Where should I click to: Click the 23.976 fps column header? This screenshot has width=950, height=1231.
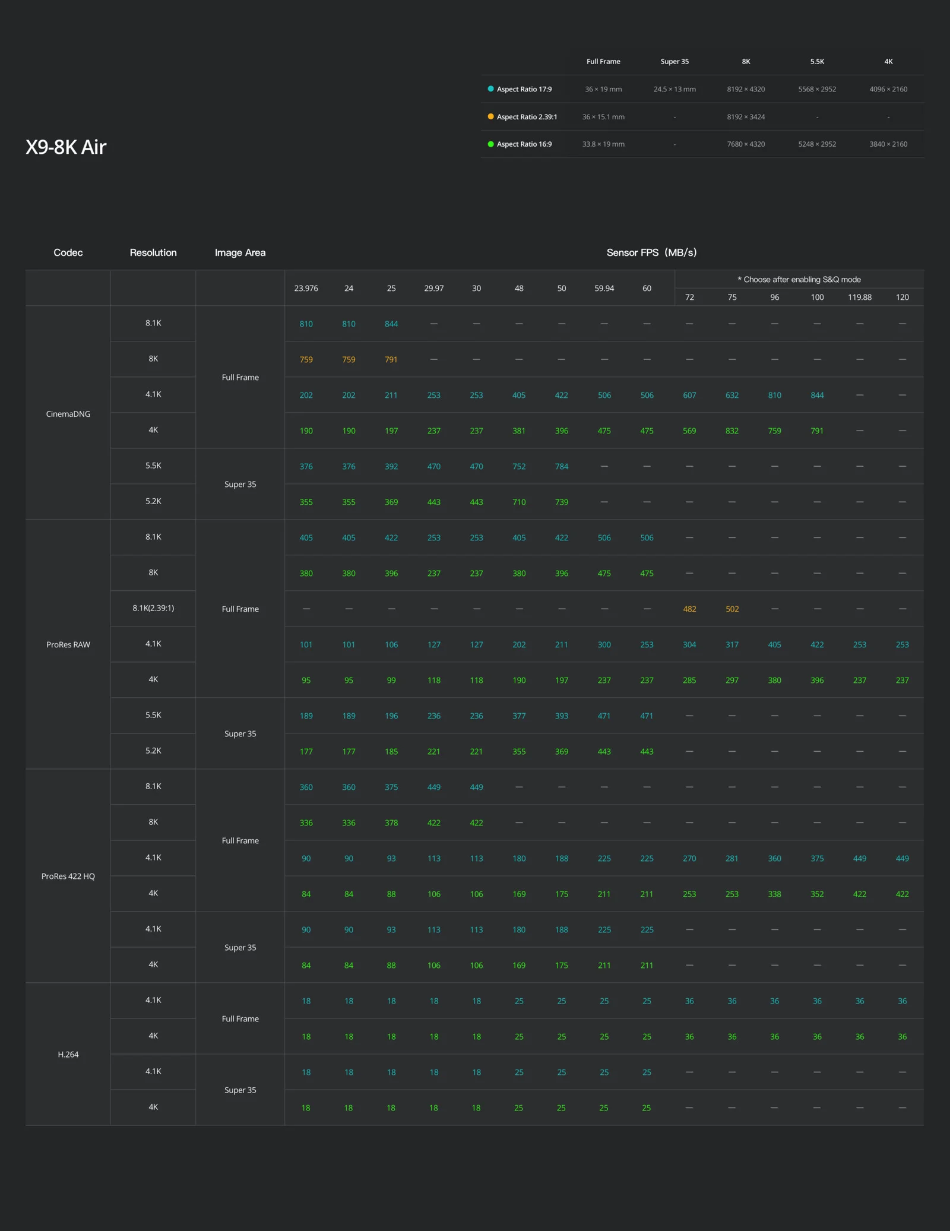(x=306, y=288)
